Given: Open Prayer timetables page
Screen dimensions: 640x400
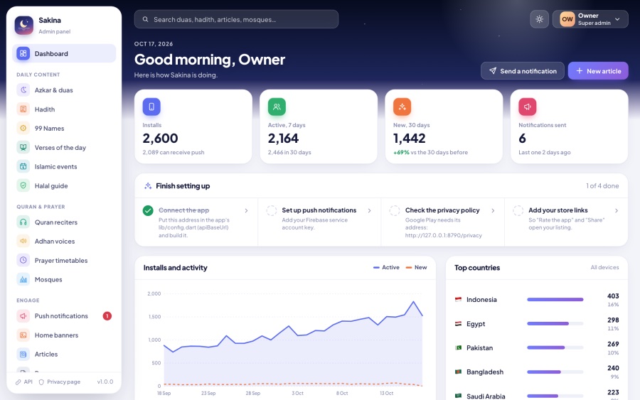Looking at the screenshot, I should click(64, 261).
